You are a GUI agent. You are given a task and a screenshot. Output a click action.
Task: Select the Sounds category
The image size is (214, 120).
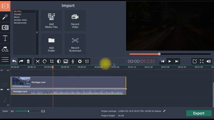click(x=17, y=14)
